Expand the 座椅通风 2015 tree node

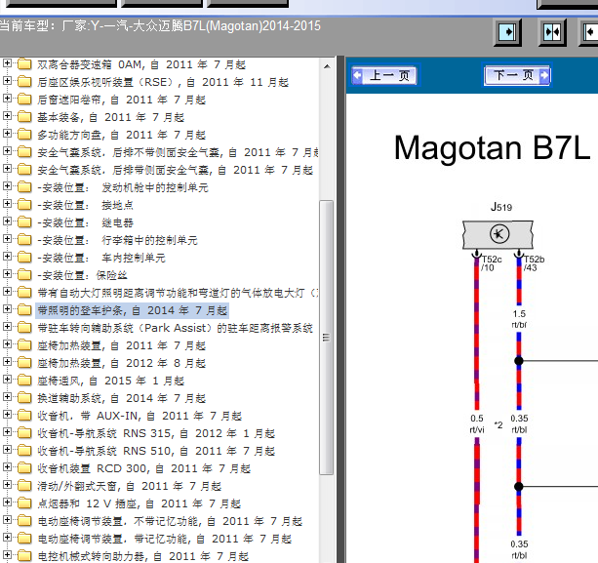[x=7, y=380]
